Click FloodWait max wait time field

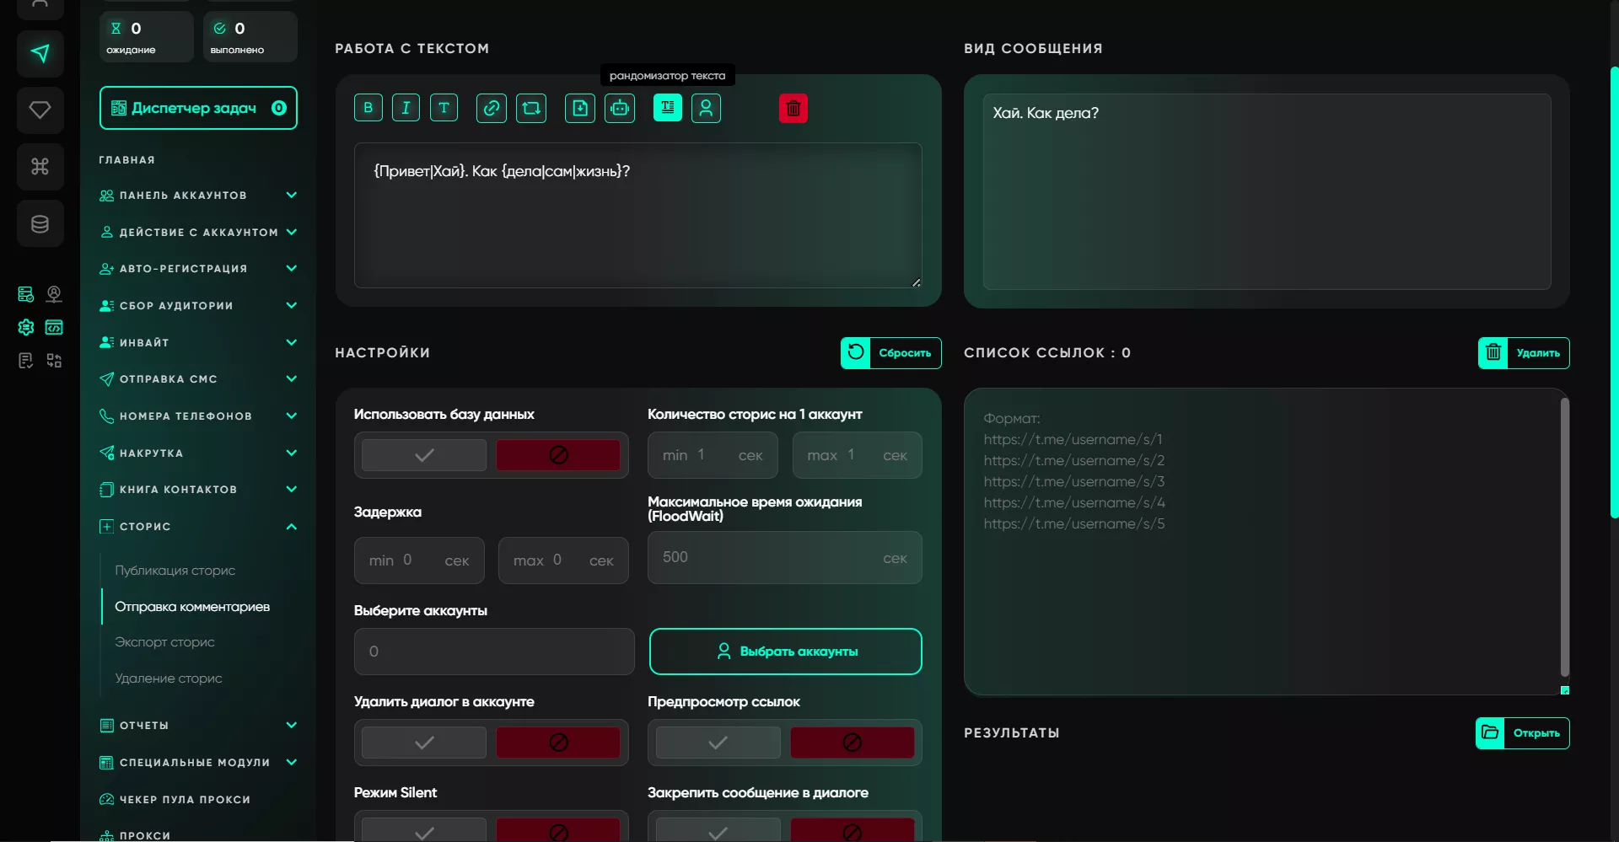click(x=785, y=558)
